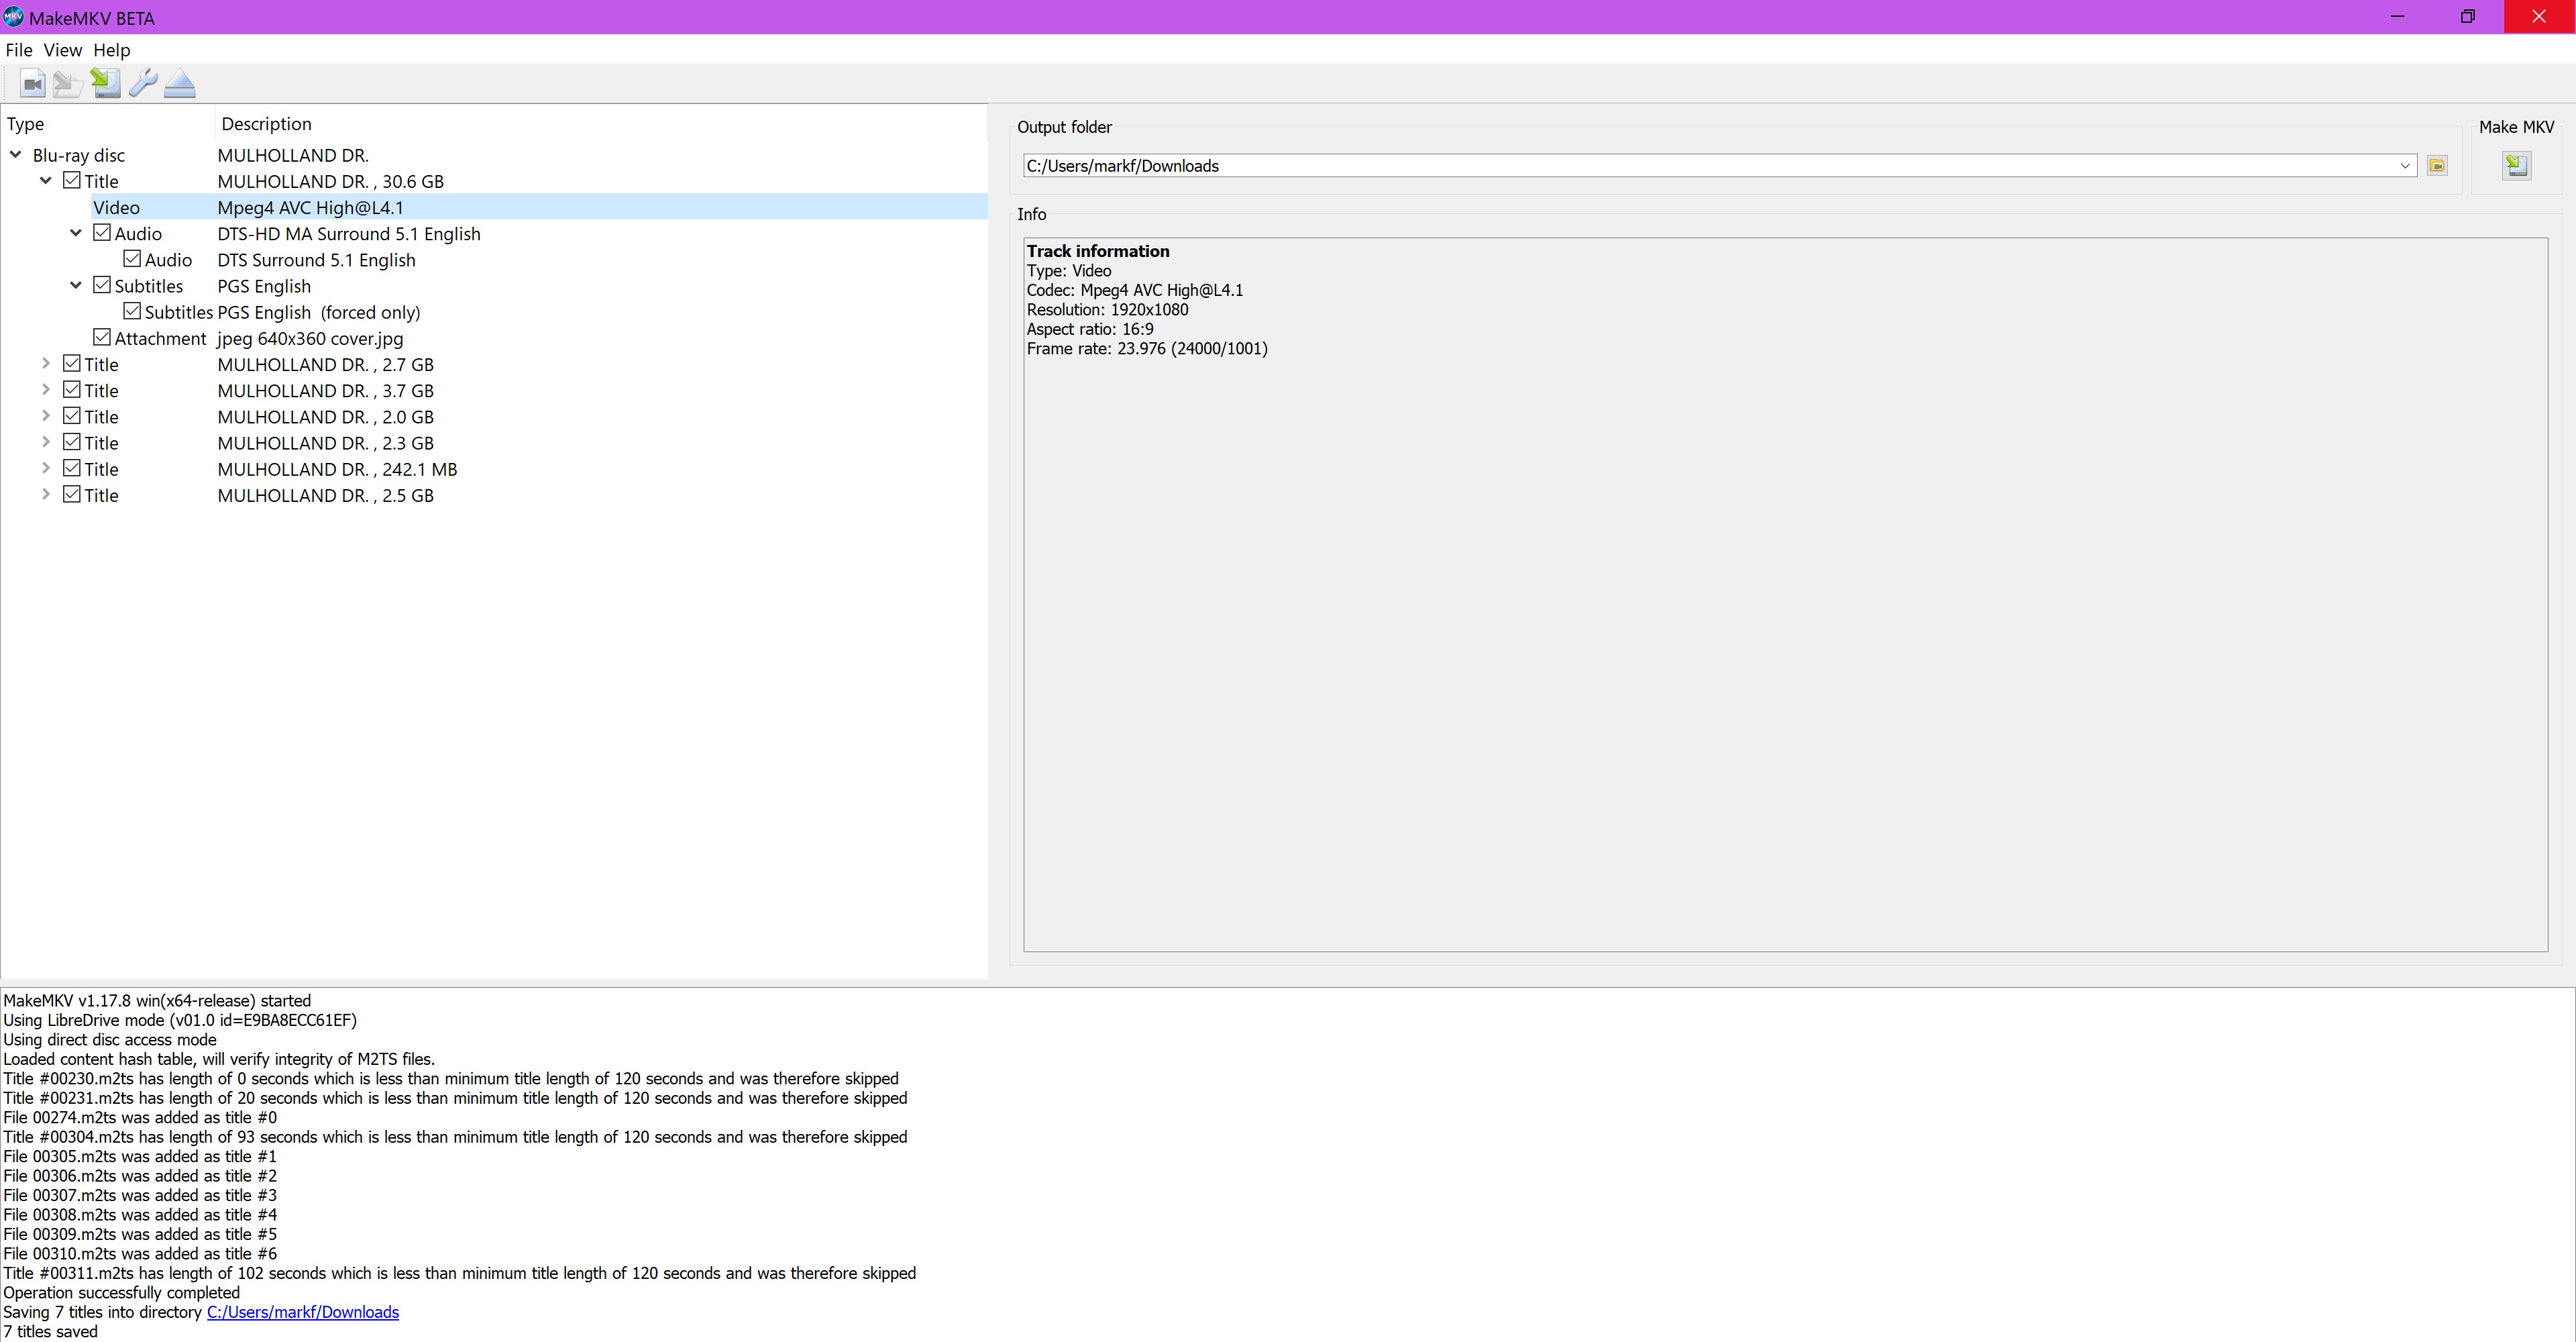The image size is (2576, 1342).
Task: Click the 'Using LibreDrive mode' log line
Action: (x=180, y=1020)
